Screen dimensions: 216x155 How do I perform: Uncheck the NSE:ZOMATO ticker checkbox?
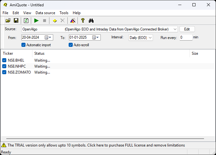pos(4,72)
